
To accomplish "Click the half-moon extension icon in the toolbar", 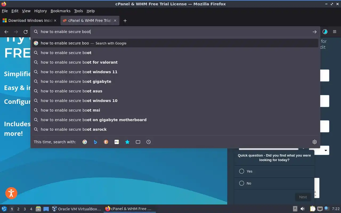I will (x=325, y=32).
